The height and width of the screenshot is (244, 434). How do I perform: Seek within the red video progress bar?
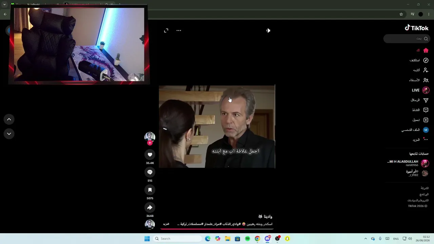tap(217, 229)
